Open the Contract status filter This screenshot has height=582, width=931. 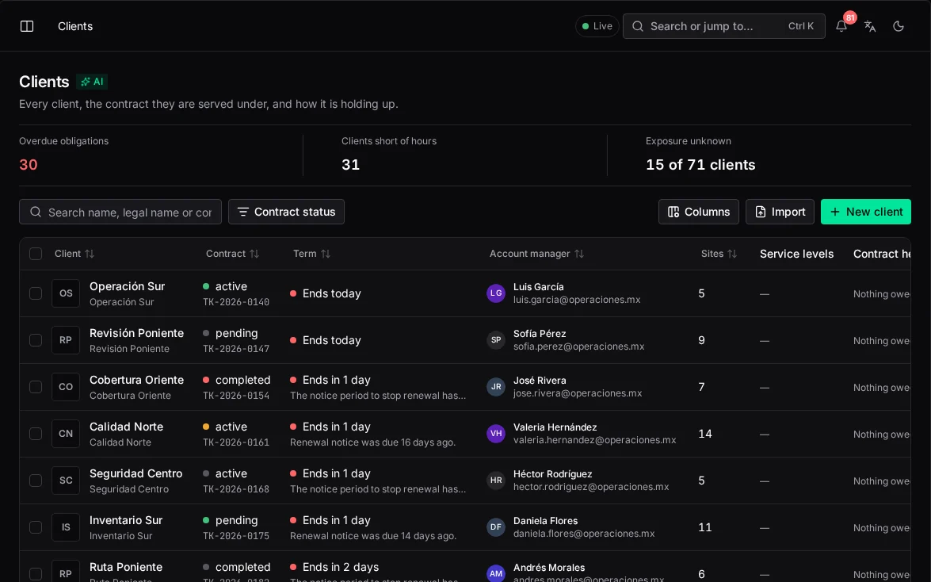(x=286, y=212)
